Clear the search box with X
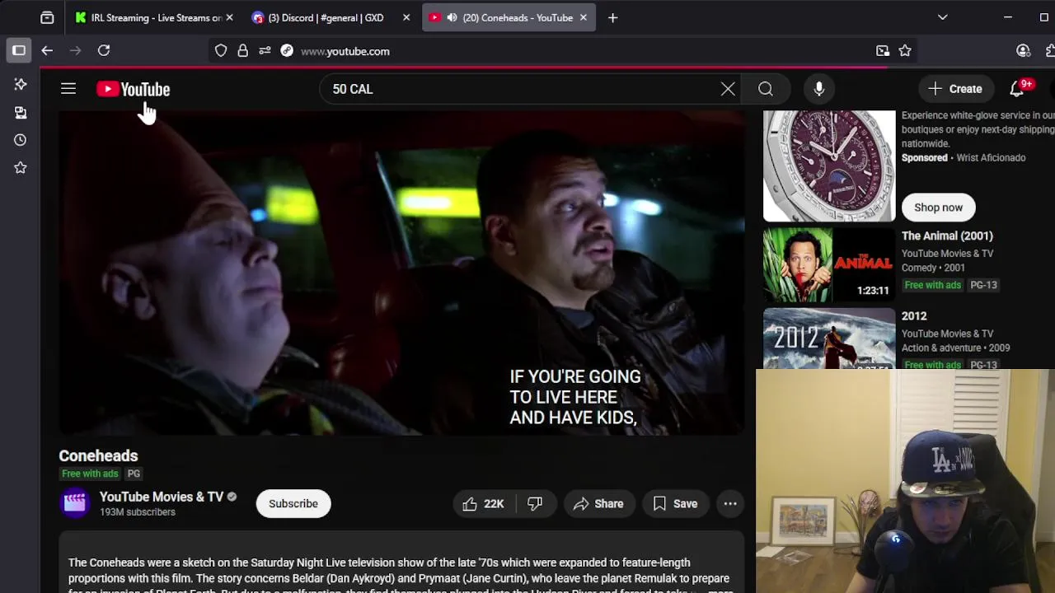Screen dimensions: 1055x593 pyautogui.click(x=728, y=89)
